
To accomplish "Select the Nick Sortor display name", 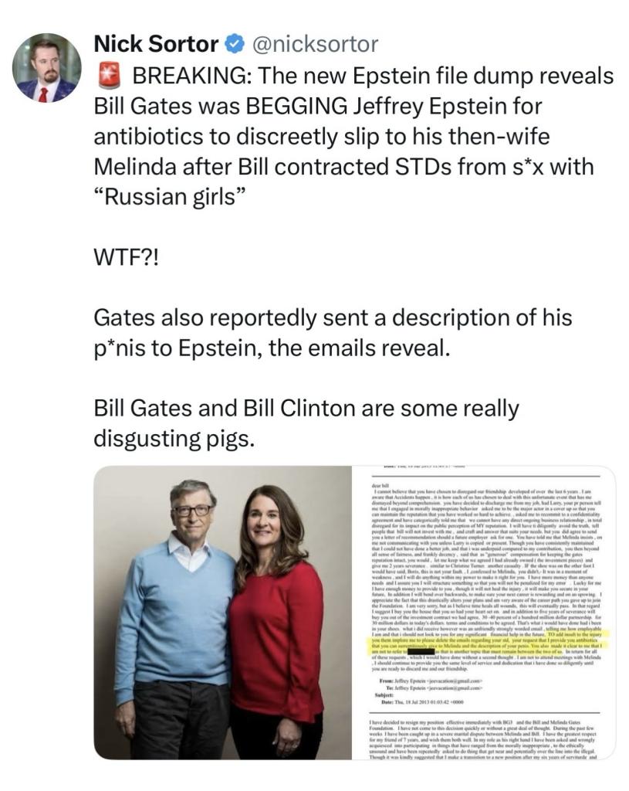I will click(156, 44).
